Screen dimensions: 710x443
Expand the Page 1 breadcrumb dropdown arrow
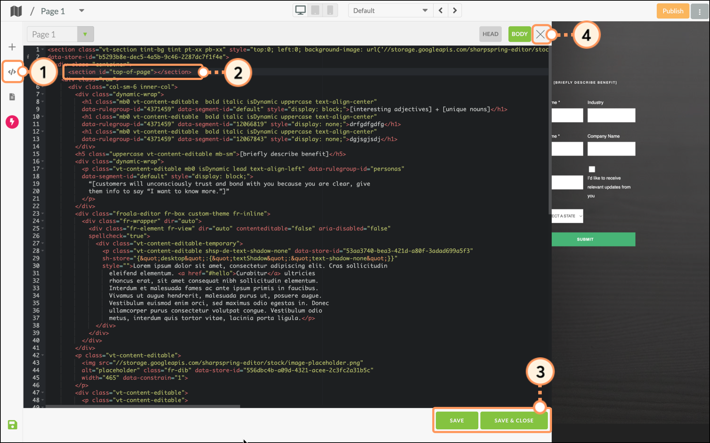(x=82, y=11)
